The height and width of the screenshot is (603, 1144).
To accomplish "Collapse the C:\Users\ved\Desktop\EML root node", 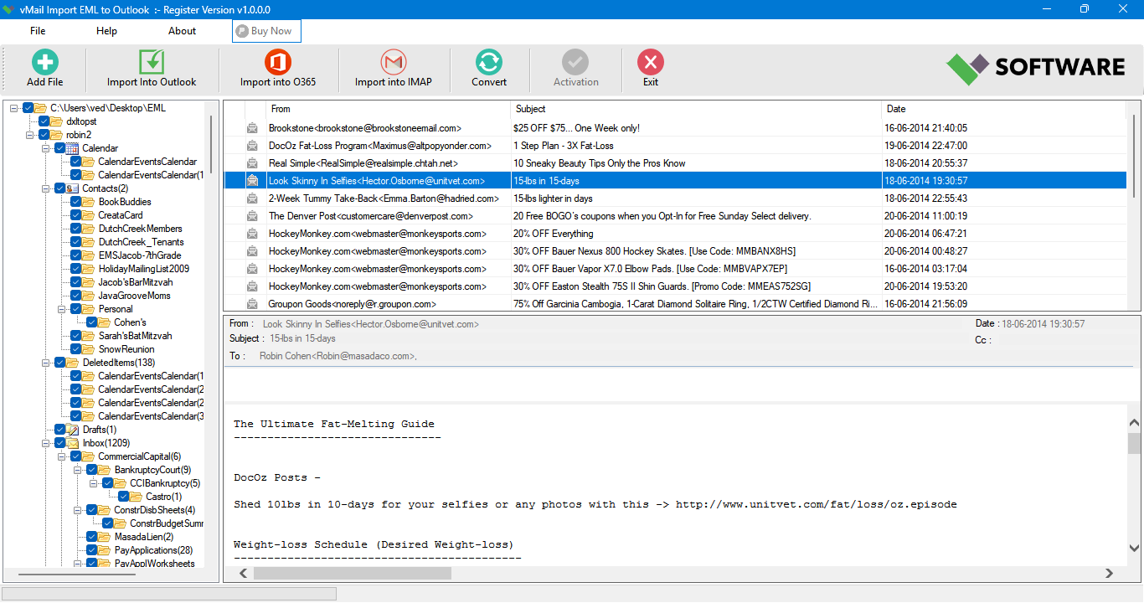I will [x=14, y=108].
